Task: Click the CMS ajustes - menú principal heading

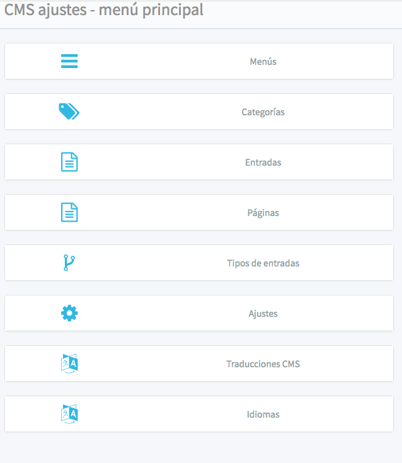Action: (104, 10)
